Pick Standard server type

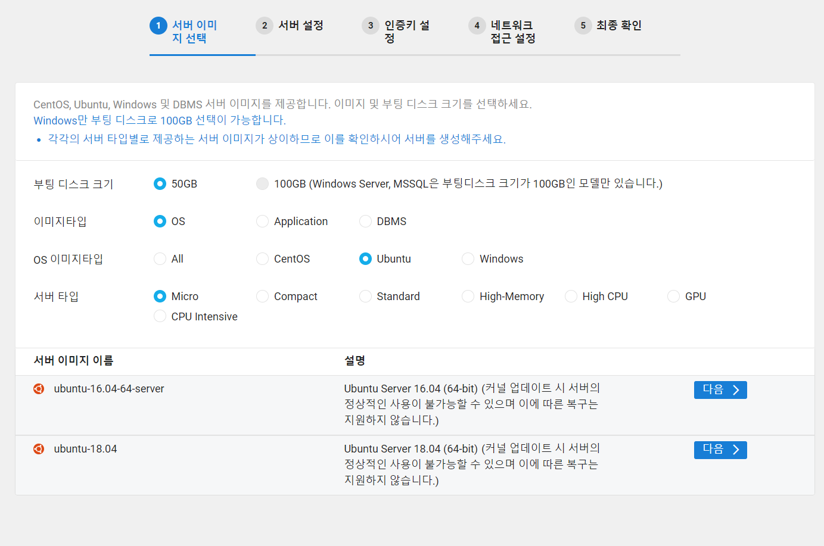click(x=365, y=296)
